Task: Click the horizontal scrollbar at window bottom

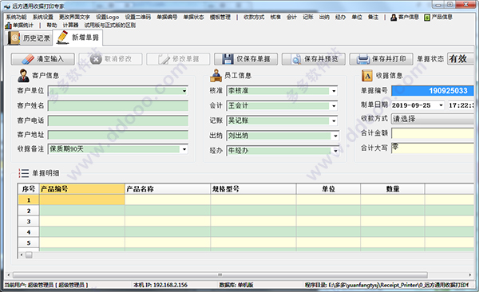Action: [x=220, y=275]
